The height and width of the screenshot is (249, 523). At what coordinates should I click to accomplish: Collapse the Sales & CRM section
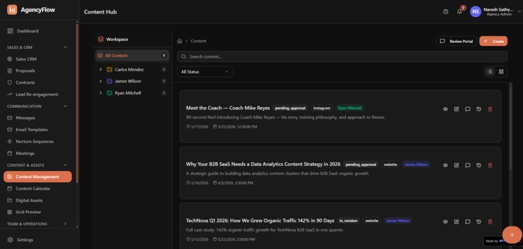[66, 47]
